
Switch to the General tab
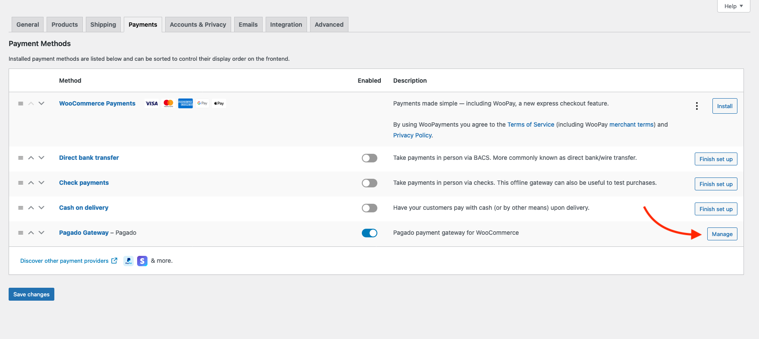[28, 25]
